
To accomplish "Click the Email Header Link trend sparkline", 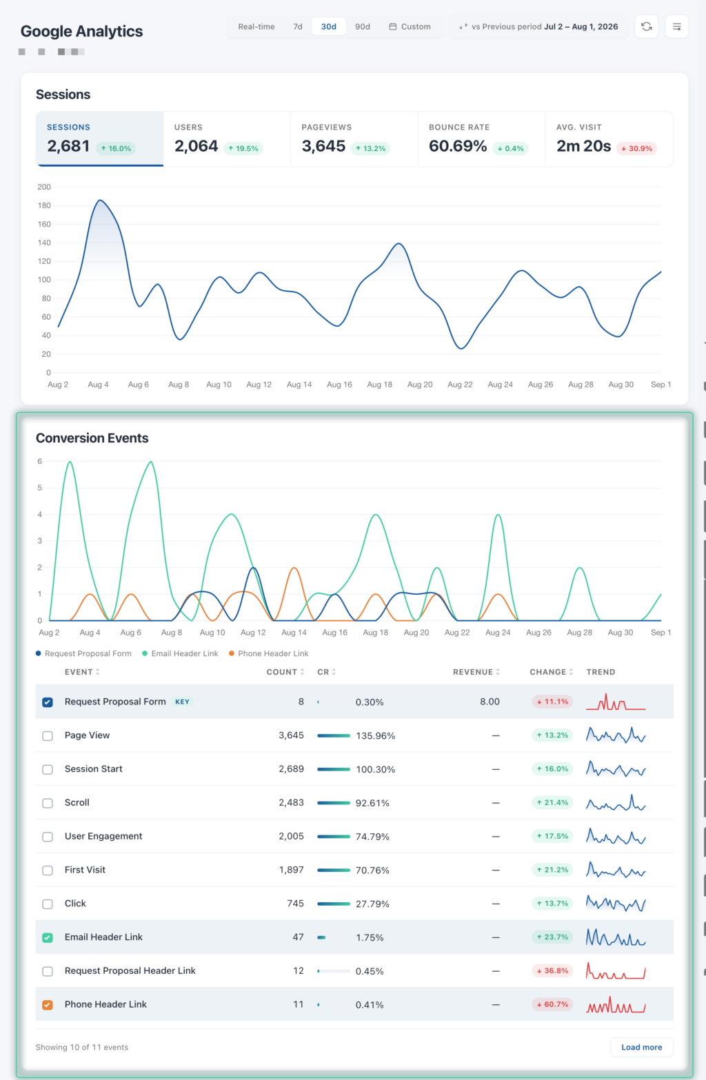I will [x=616, y=937].
